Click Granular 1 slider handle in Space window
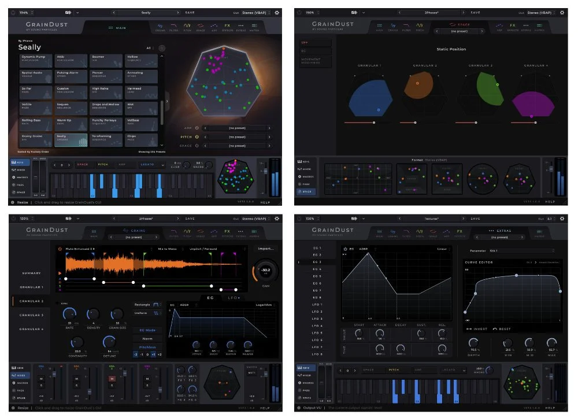Viewport: 578px width, 418px height. pos(374,123)
